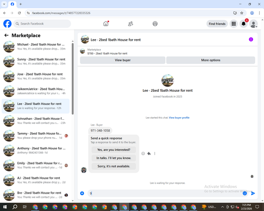Select Lee's waiting-for-response conversation
This screenshot has width=264, height=211.
pyautogui.click(x=35, y=106)
